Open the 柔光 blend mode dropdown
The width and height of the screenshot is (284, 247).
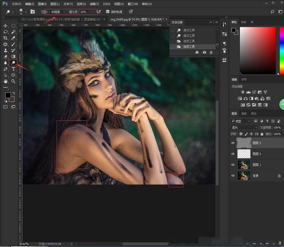point(244,127)
